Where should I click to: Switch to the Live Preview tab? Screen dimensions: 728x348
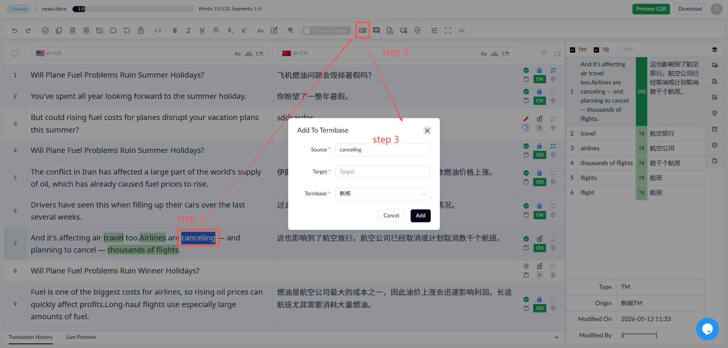(x=81, y=337)
